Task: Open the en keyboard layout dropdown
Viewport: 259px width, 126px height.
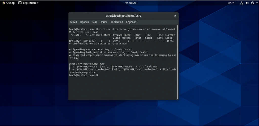Action: tap(231, 3)
